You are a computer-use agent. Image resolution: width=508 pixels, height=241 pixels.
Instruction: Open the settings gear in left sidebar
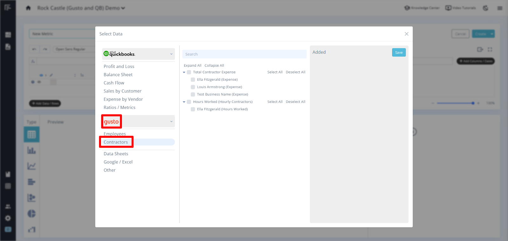[x=8, y=218]
